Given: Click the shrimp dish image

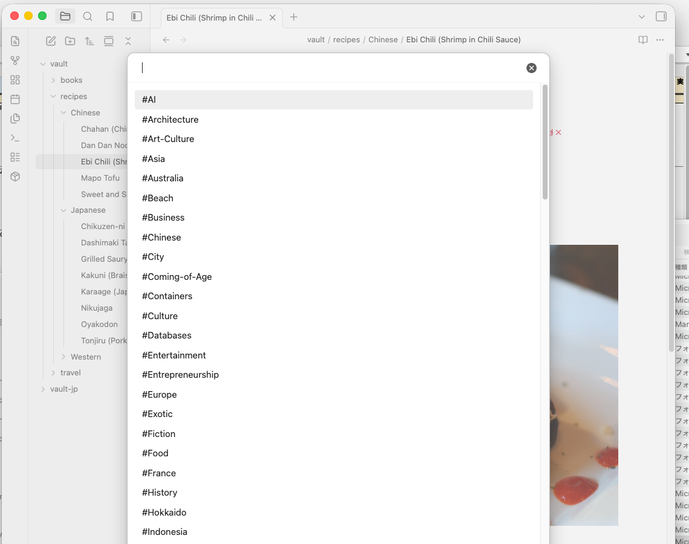Looking at the screenshot, I should pyautogui.click(x=584, y=385).
